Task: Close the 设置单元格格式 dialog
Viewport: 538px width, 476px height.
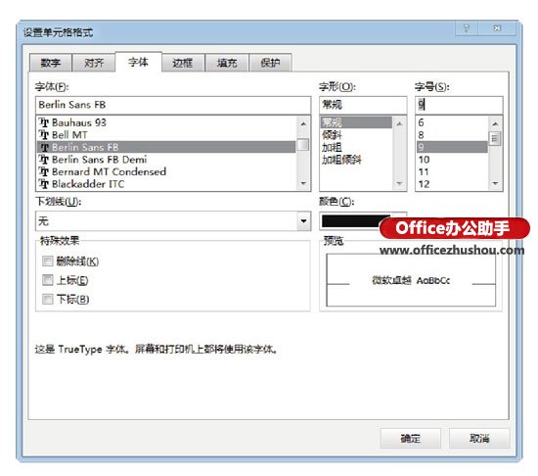Action: click(x=497, y=28)
